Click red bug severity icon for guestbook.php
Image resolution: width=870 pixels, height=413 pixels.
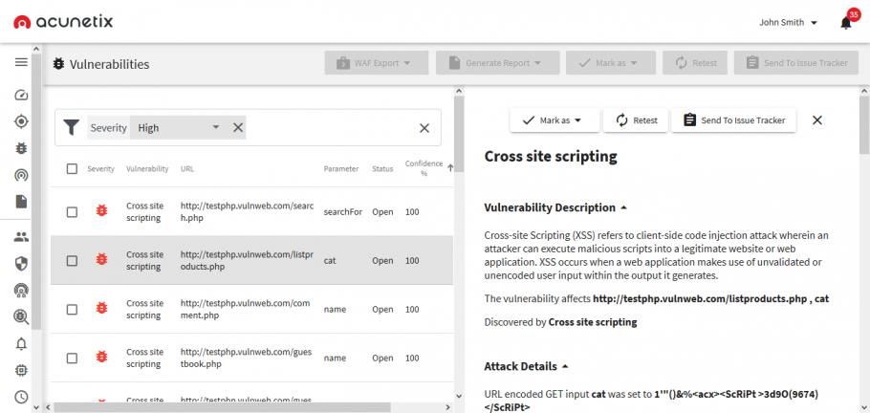click(101, 357)
